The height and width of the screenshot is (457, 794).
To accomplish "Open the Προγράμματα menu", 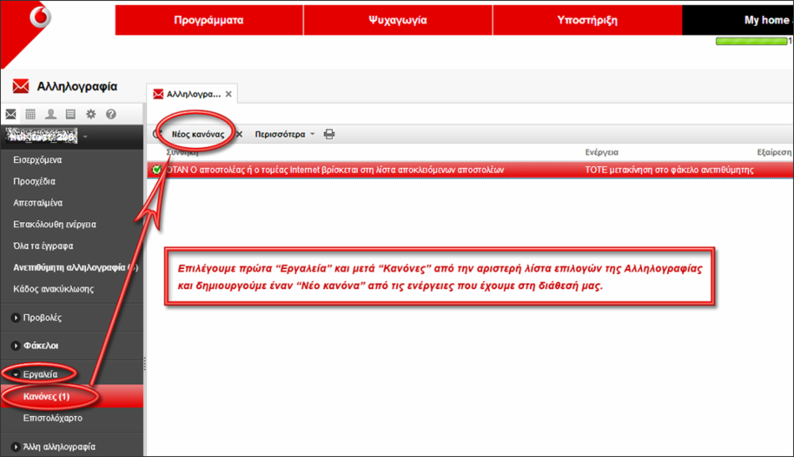I will tap(209, 20).
